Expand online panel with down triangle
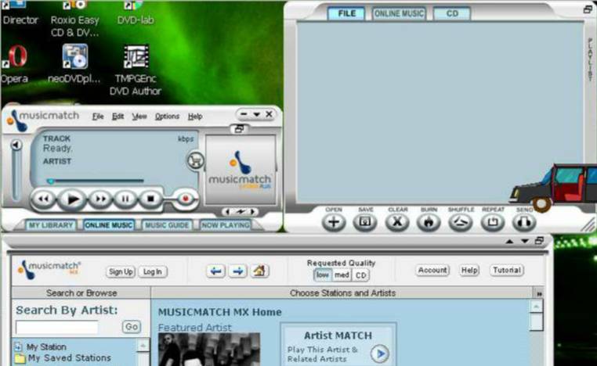Image resolution: width=597 pixels, height=366 pixels. click(525, 241)
